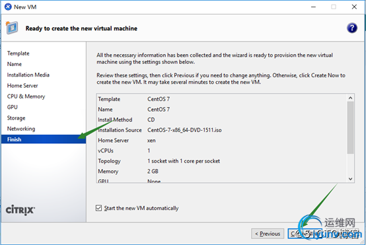The width and height of the screenshot is (366, 245).
Task: Open the Installation Media step
Action: click(x=28, y=75)
